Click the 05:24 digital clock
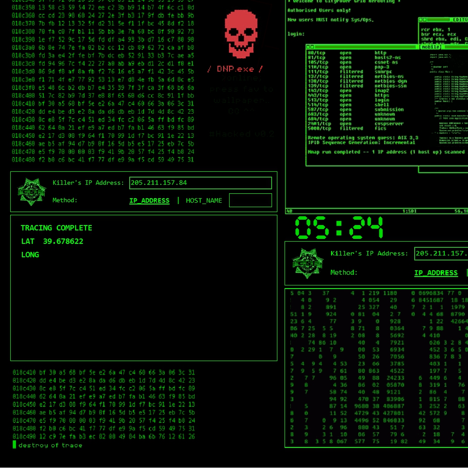Screen dimensions: 468x468 click(339, 227)
